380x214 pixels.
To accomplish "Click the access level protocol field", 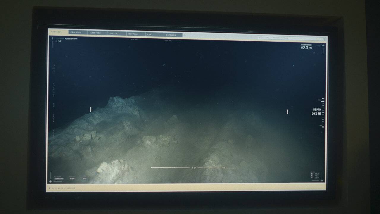I will [x=289, y=38].
